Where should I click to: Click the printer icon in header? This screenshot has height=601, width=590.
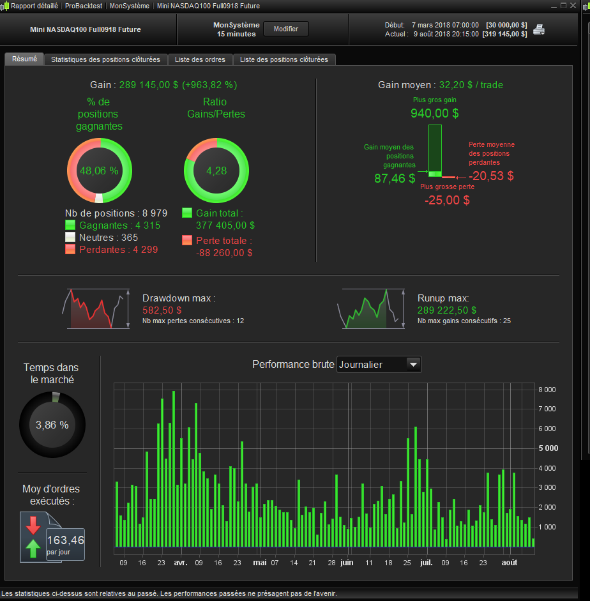click(539, 29)
